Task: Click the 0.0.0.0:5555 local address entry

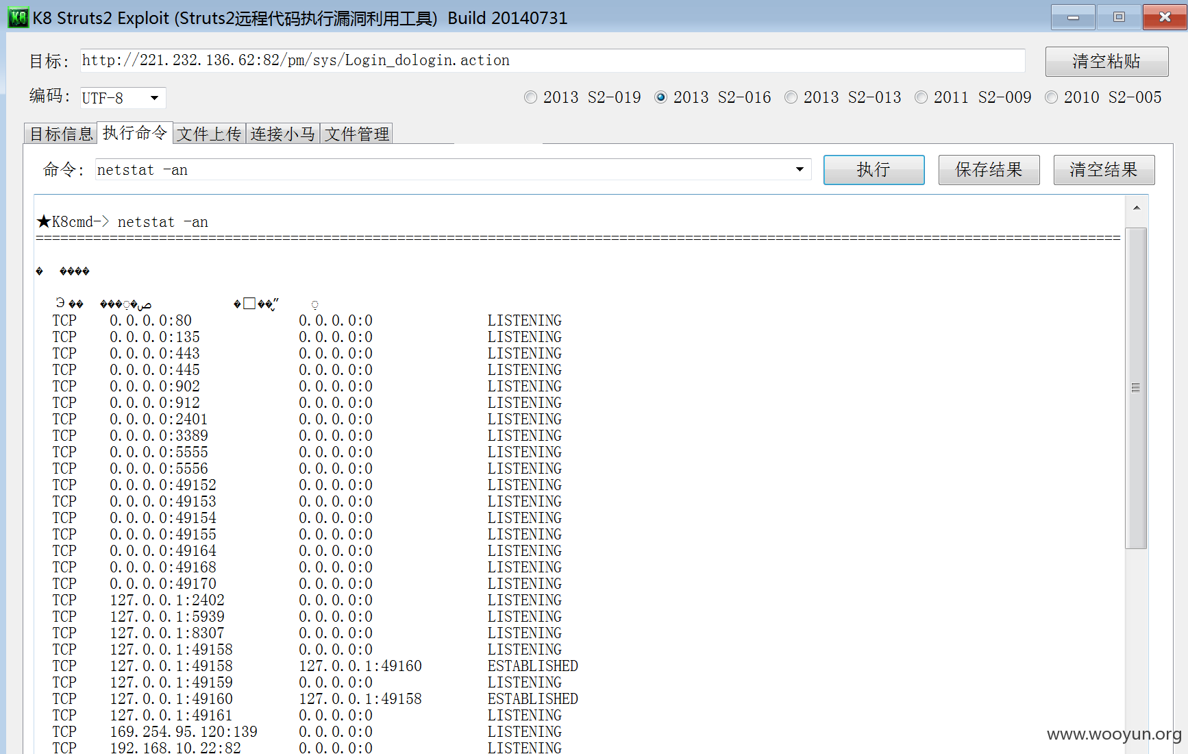Action: tap(159, 452)
